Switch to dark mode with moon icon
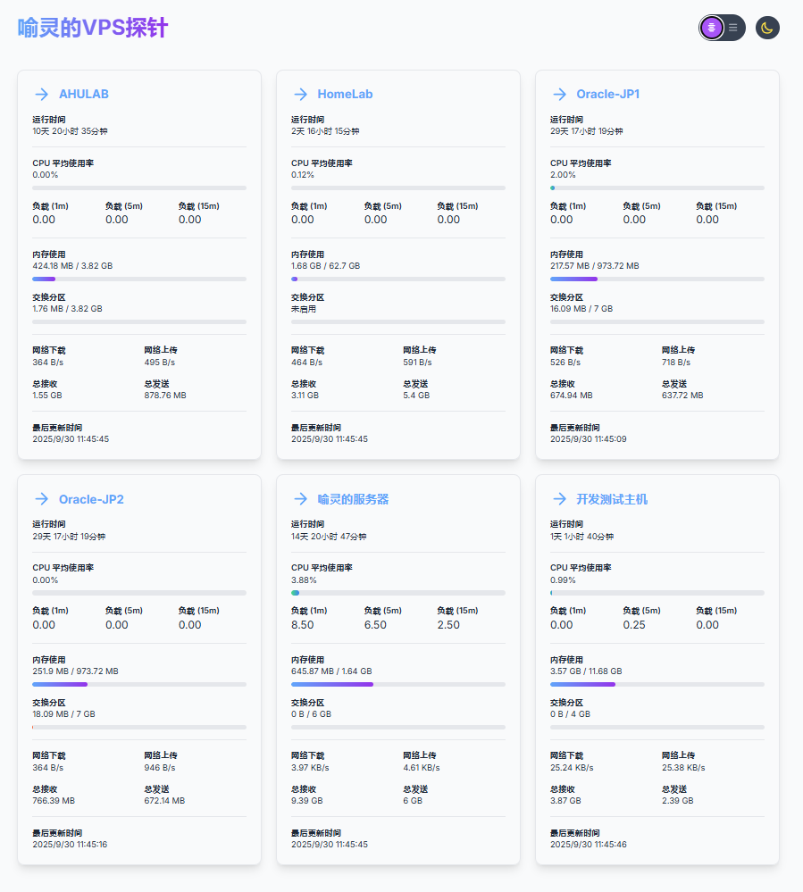Viewport: 803px width, 892px height. point(767,28)
